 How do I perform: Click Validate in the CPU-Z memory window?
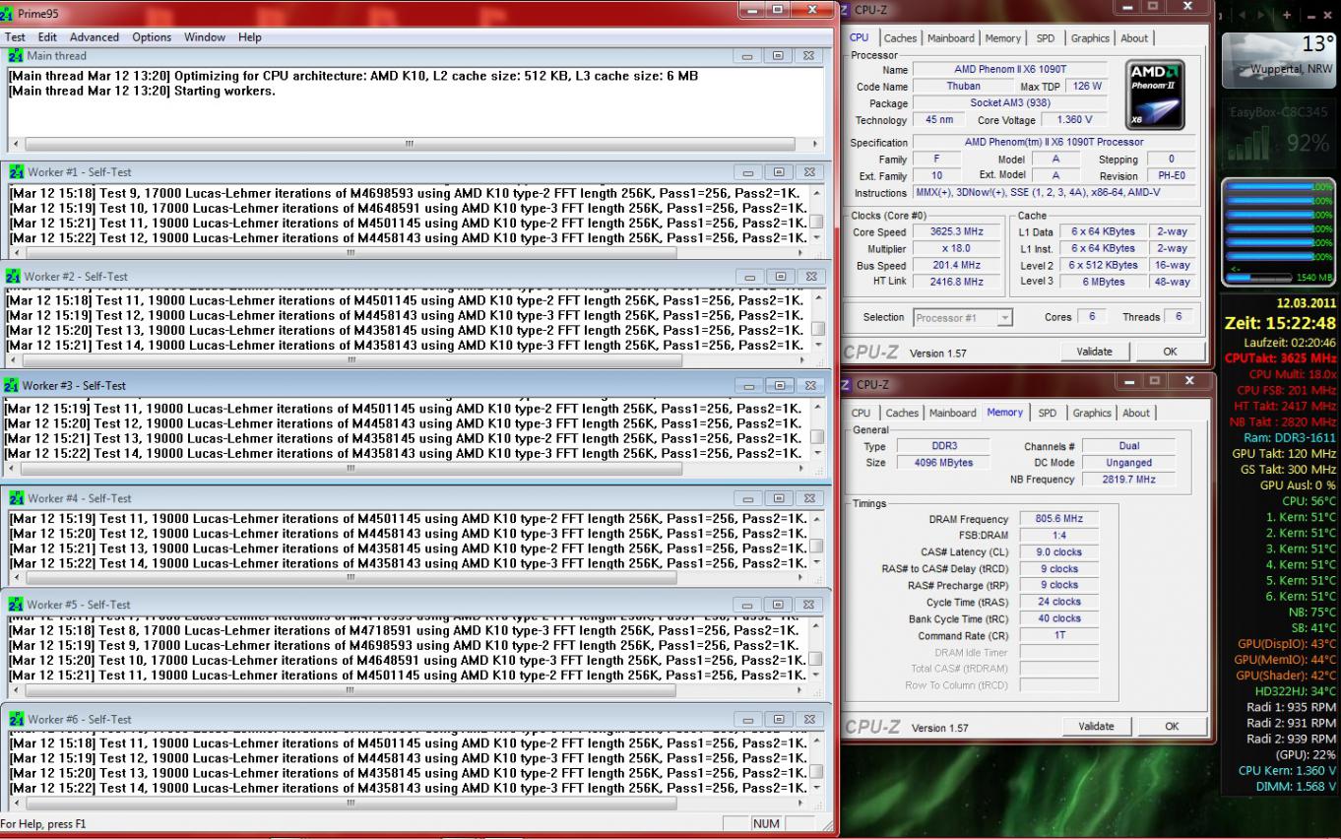click(x=1096, y=727)
